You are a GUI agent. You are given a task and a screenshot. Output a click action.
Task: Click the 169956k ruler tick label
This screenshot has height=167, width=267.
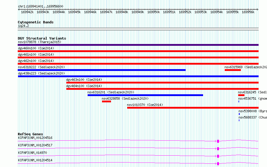pos(248,12)
